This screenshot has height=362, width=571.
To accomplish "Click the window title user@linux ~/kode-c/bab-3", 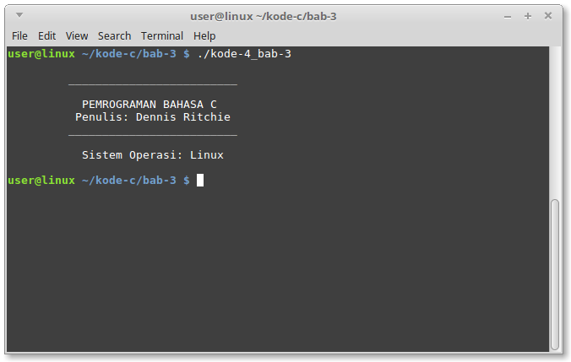I will (264, 16).
